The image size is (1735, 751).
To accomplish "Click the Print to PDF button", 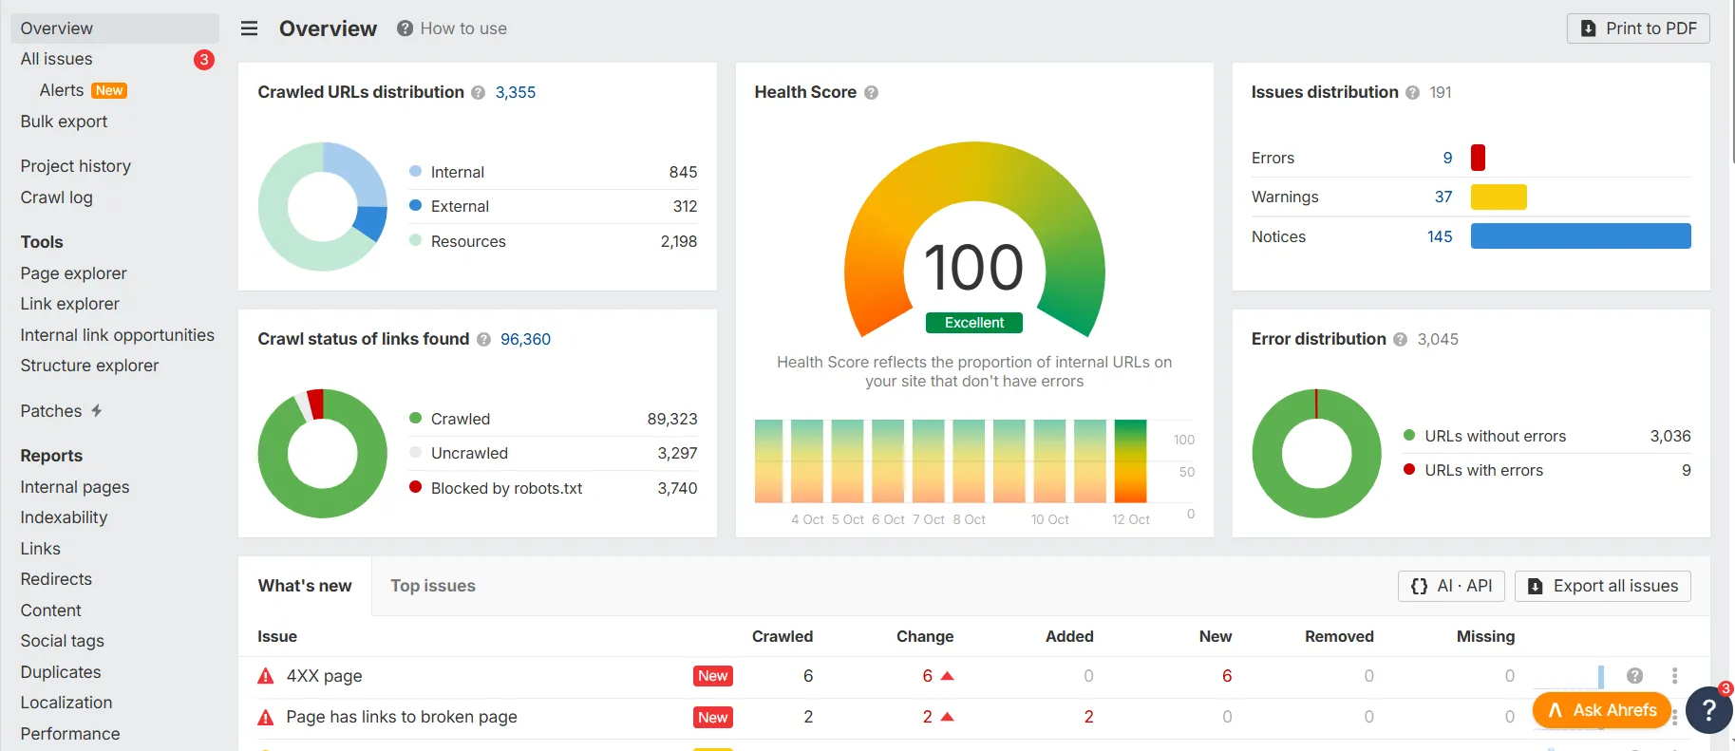I will coord(1638,28).
